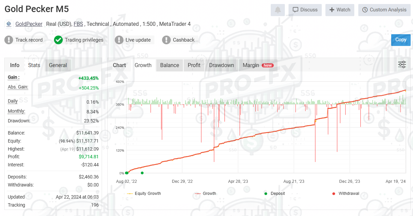Click the Trading privileges green check icon

(58, 40)
